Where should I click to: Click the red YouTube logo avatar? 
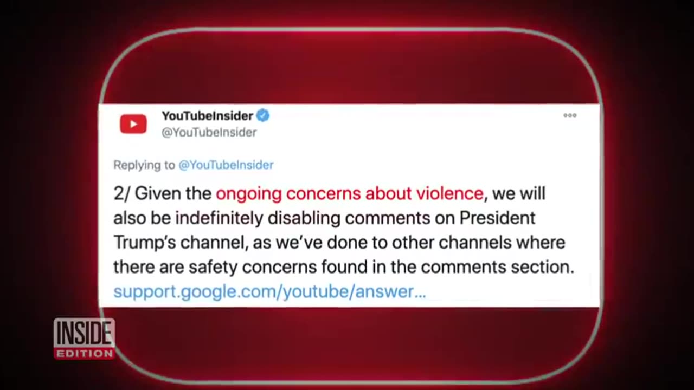coord(133,124)
